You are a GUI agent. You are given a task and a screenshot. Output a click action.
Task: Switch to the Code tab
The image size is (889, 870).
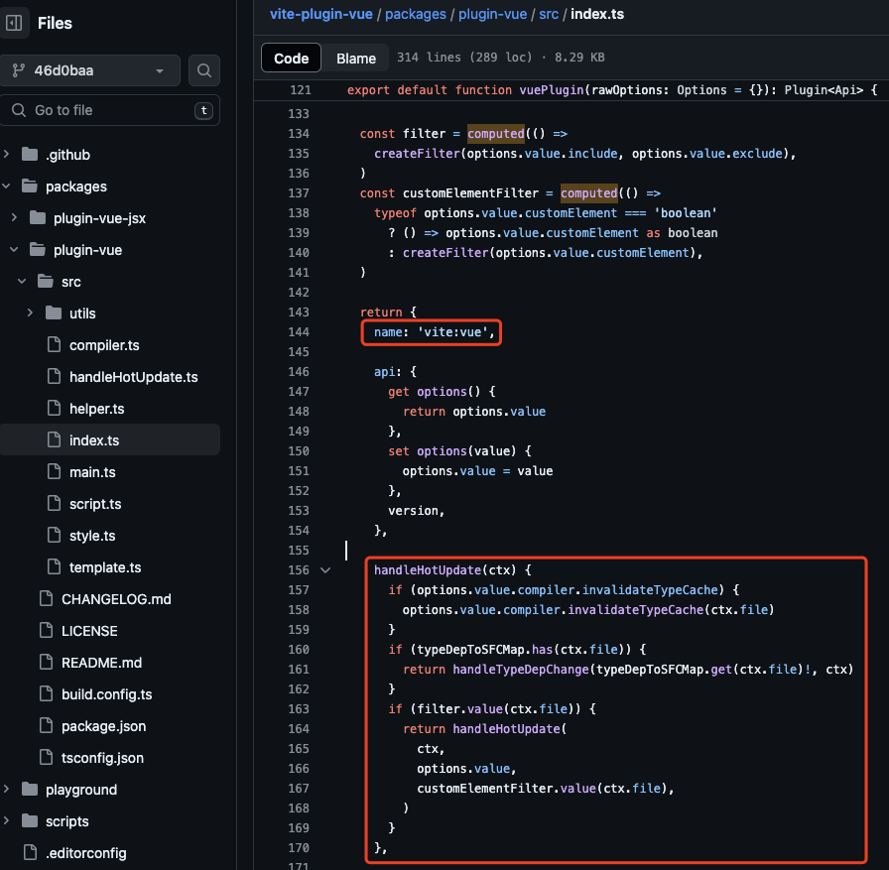click(x=292, y=58)
